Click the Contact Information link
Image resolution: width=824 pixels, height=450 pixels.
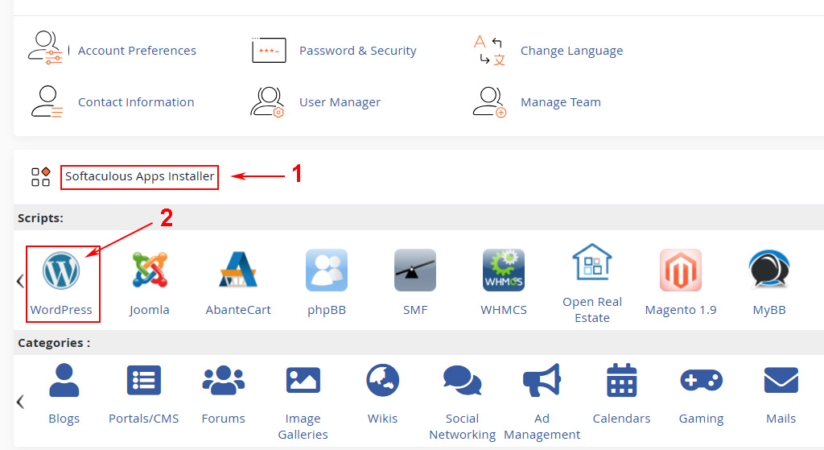tap(136, 102)
